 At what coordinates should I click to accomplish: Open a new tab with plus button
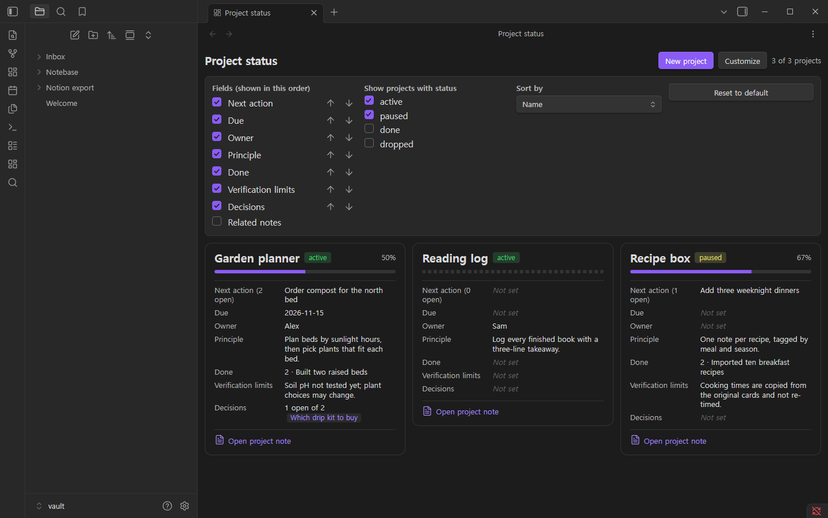tap(334, 12)
